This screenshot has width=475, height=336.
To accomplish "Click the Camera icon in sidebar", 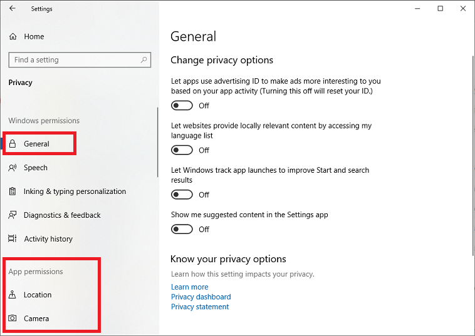I will [x=13, y=318].
